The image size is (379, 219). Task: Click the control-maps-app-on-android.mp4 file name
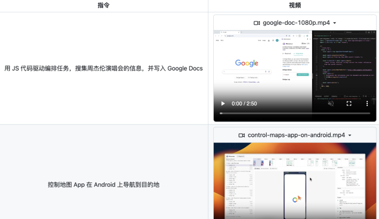(296, 135)
